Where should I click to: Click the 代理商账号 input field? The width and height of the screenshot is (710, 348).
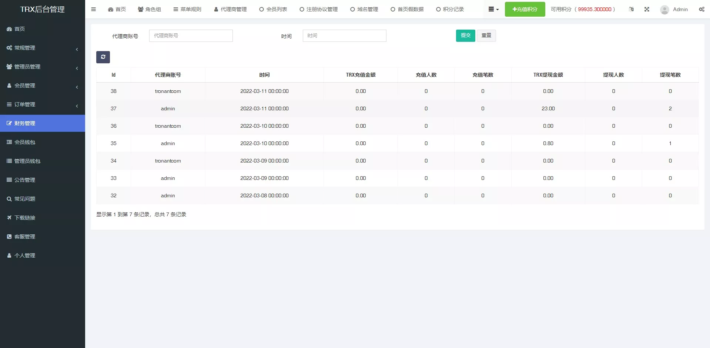pyautogui.click(x=191, y=36)
